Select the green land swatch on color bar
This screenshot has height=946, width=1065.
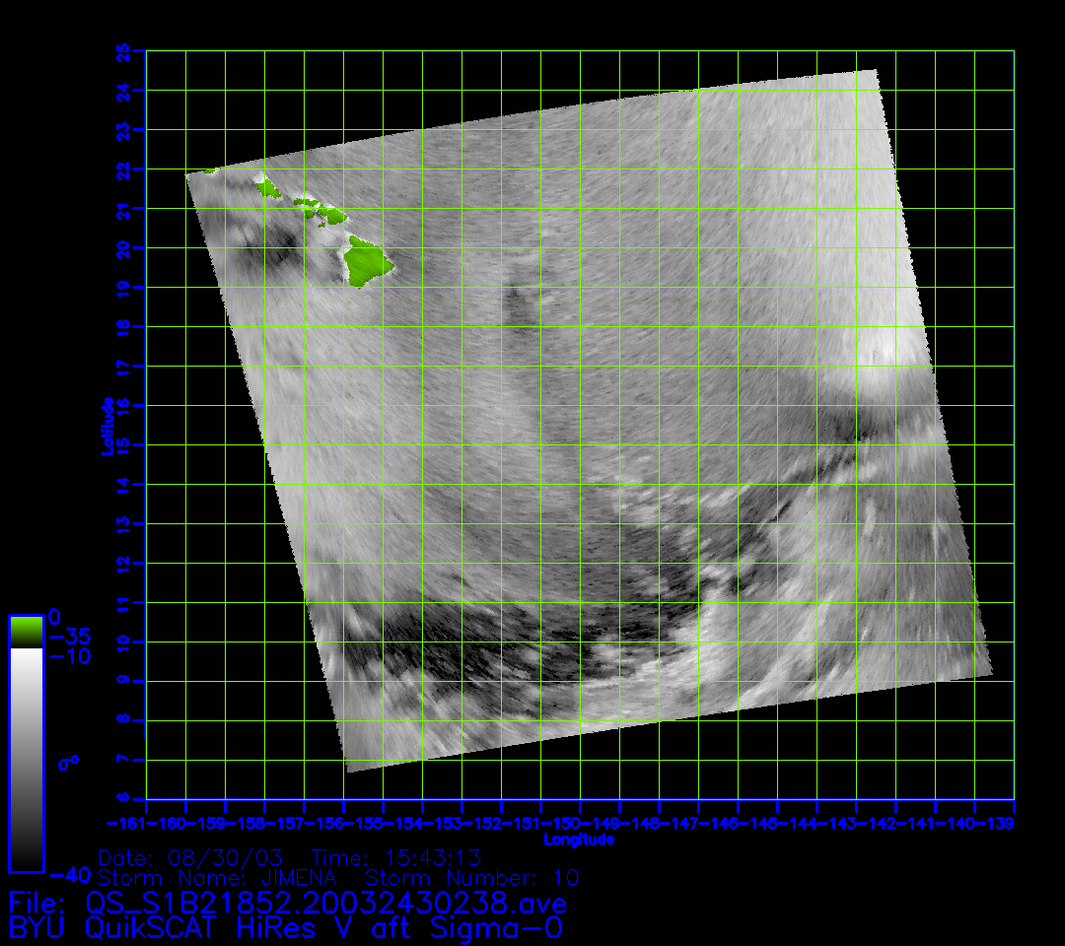tap(26, 632)
